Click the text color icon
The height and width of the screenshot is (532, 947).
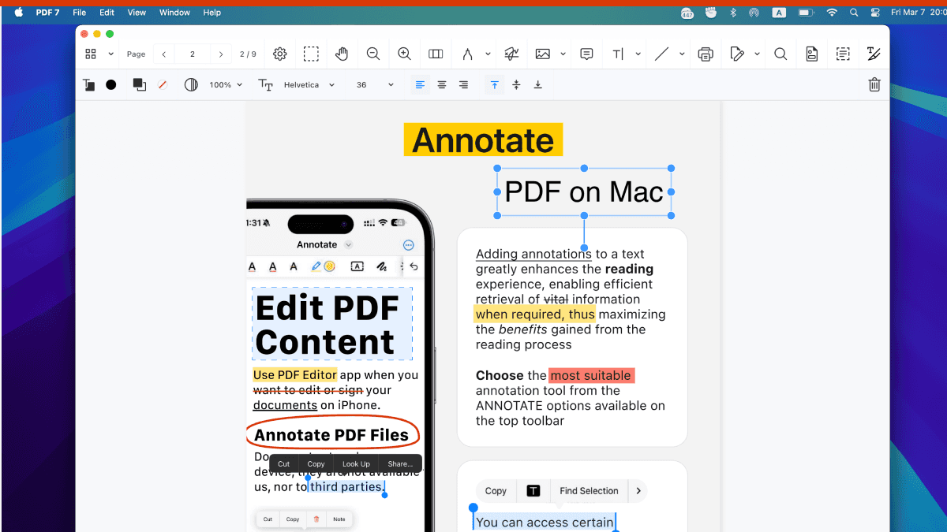pos(89,85)
